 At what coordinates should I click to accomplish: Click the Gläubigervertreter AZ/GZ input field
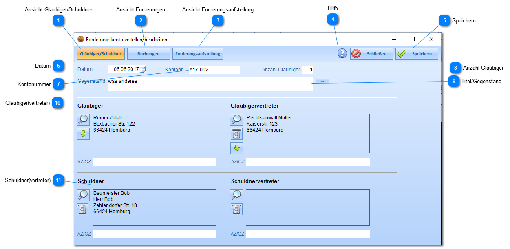(x=308, y=162)
